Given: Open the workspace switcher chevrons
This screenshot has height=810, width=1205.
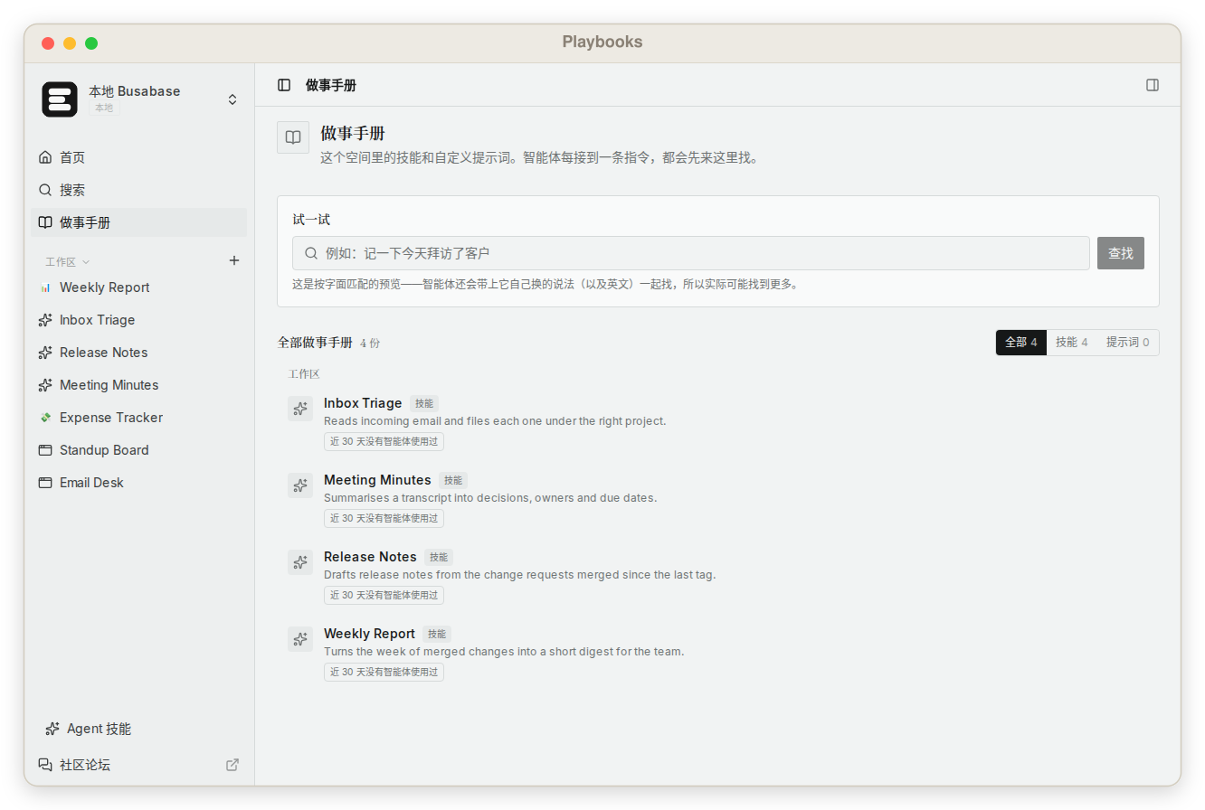Looking at the screenshot, I should click(232, 99).
